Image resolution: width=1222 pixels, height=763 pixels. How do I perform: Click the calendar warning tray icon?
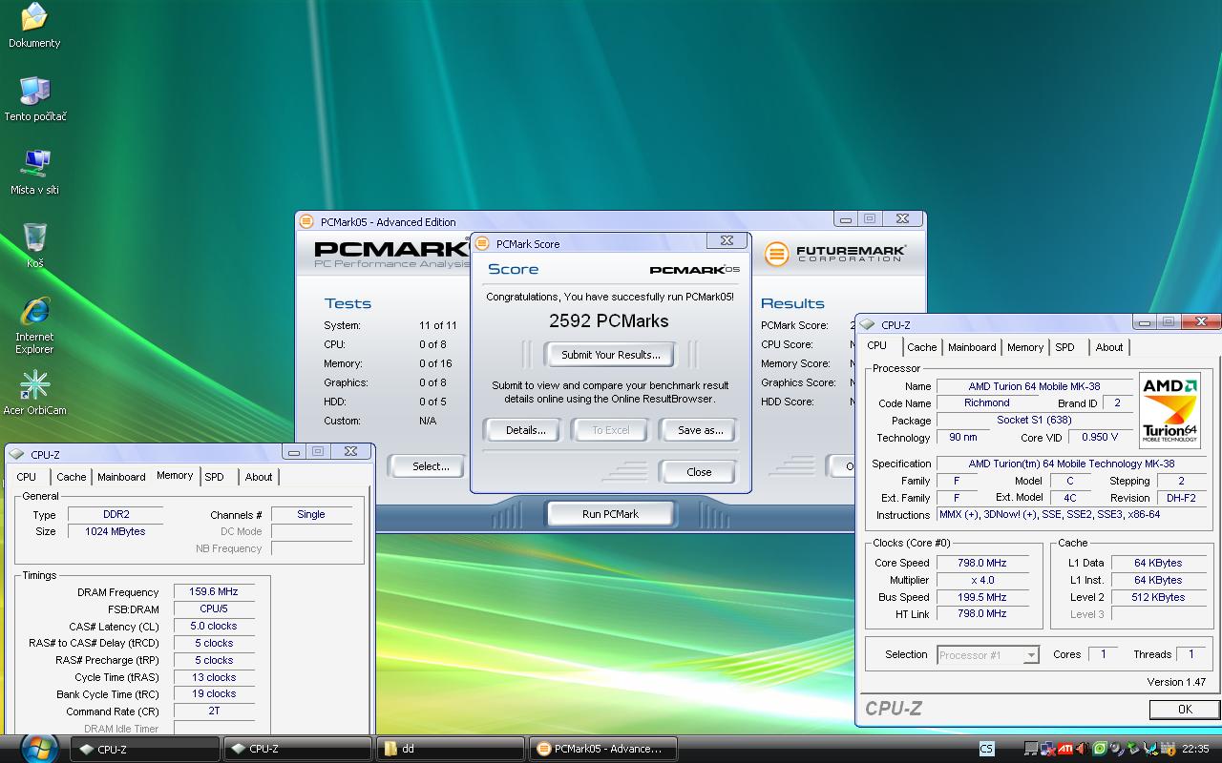1169,749
